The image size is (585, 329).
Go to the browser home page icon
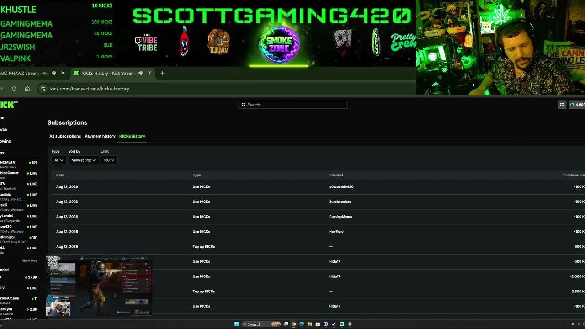pyautogui.click(x=27, y=89)
